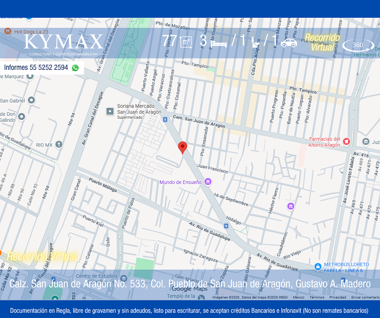This screenshot has height=318, width=380.
Task: Click the Enviar comentarios link
Action: pos(365,297)
